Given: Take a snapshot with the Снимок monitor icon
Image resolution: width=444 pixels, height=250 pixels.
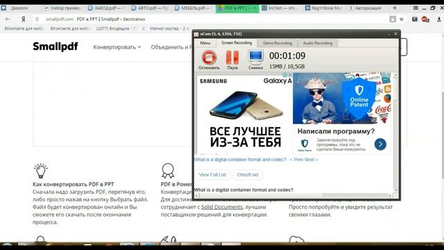Looking at the screenshot, I should [x=256, y=60].
